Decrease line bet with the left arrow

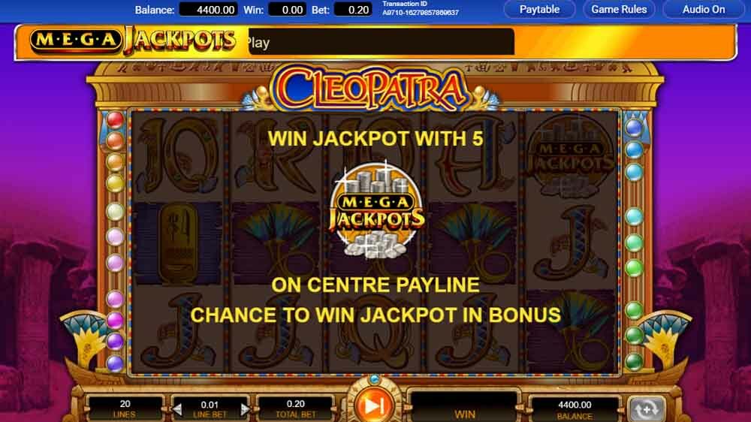pyautogui.click(x=178, y=409)
